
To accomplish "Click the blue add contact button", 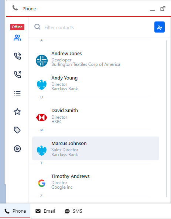I will (x=160, y=27).
